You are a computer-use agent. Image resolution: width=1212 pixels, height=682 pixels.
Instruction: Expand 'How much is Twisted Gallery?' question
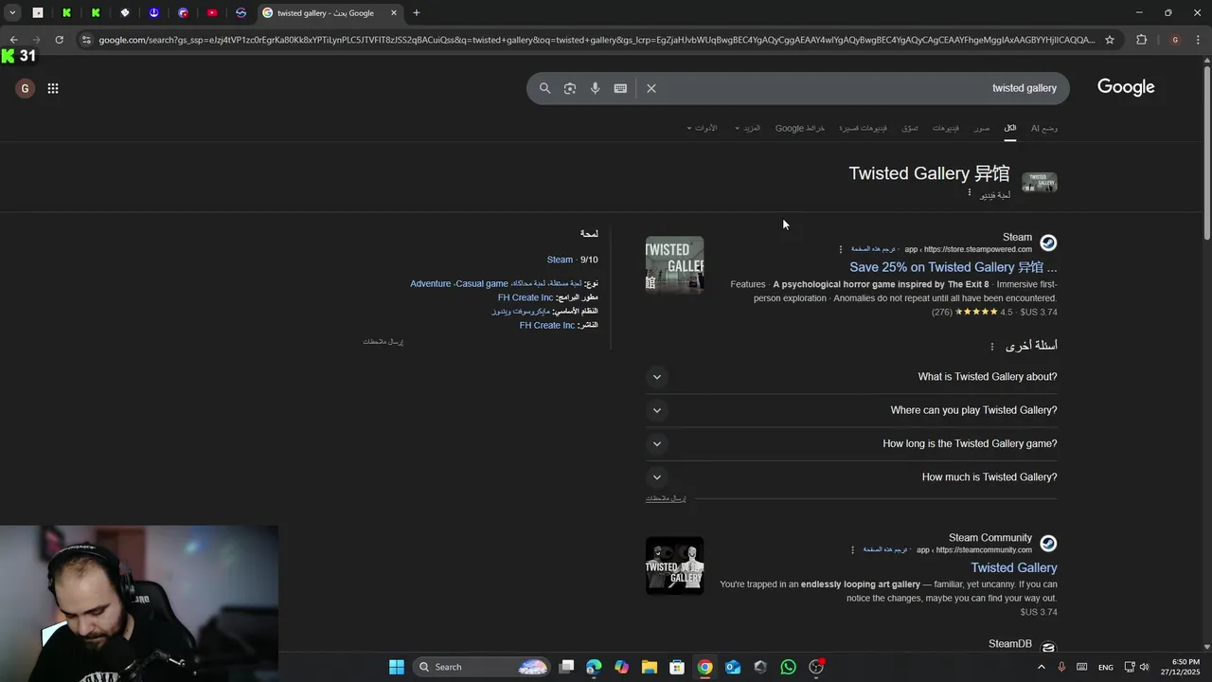(851, 477)
